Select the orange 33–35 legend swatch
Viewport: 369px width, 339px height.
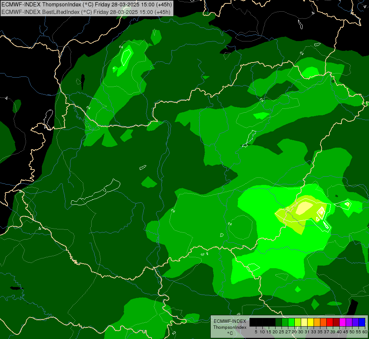click(x=317, y=322)
